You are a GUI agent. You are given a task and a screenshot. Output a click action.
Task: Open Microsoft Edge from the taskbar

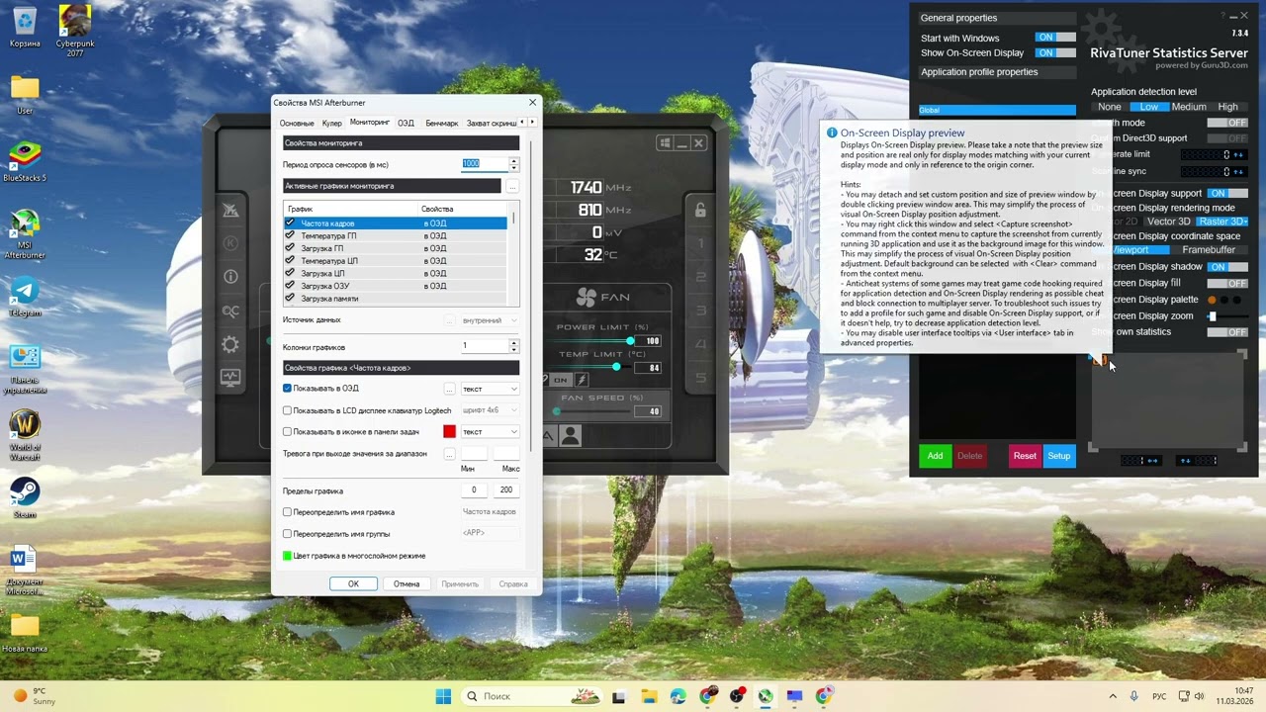pos(678,696)
